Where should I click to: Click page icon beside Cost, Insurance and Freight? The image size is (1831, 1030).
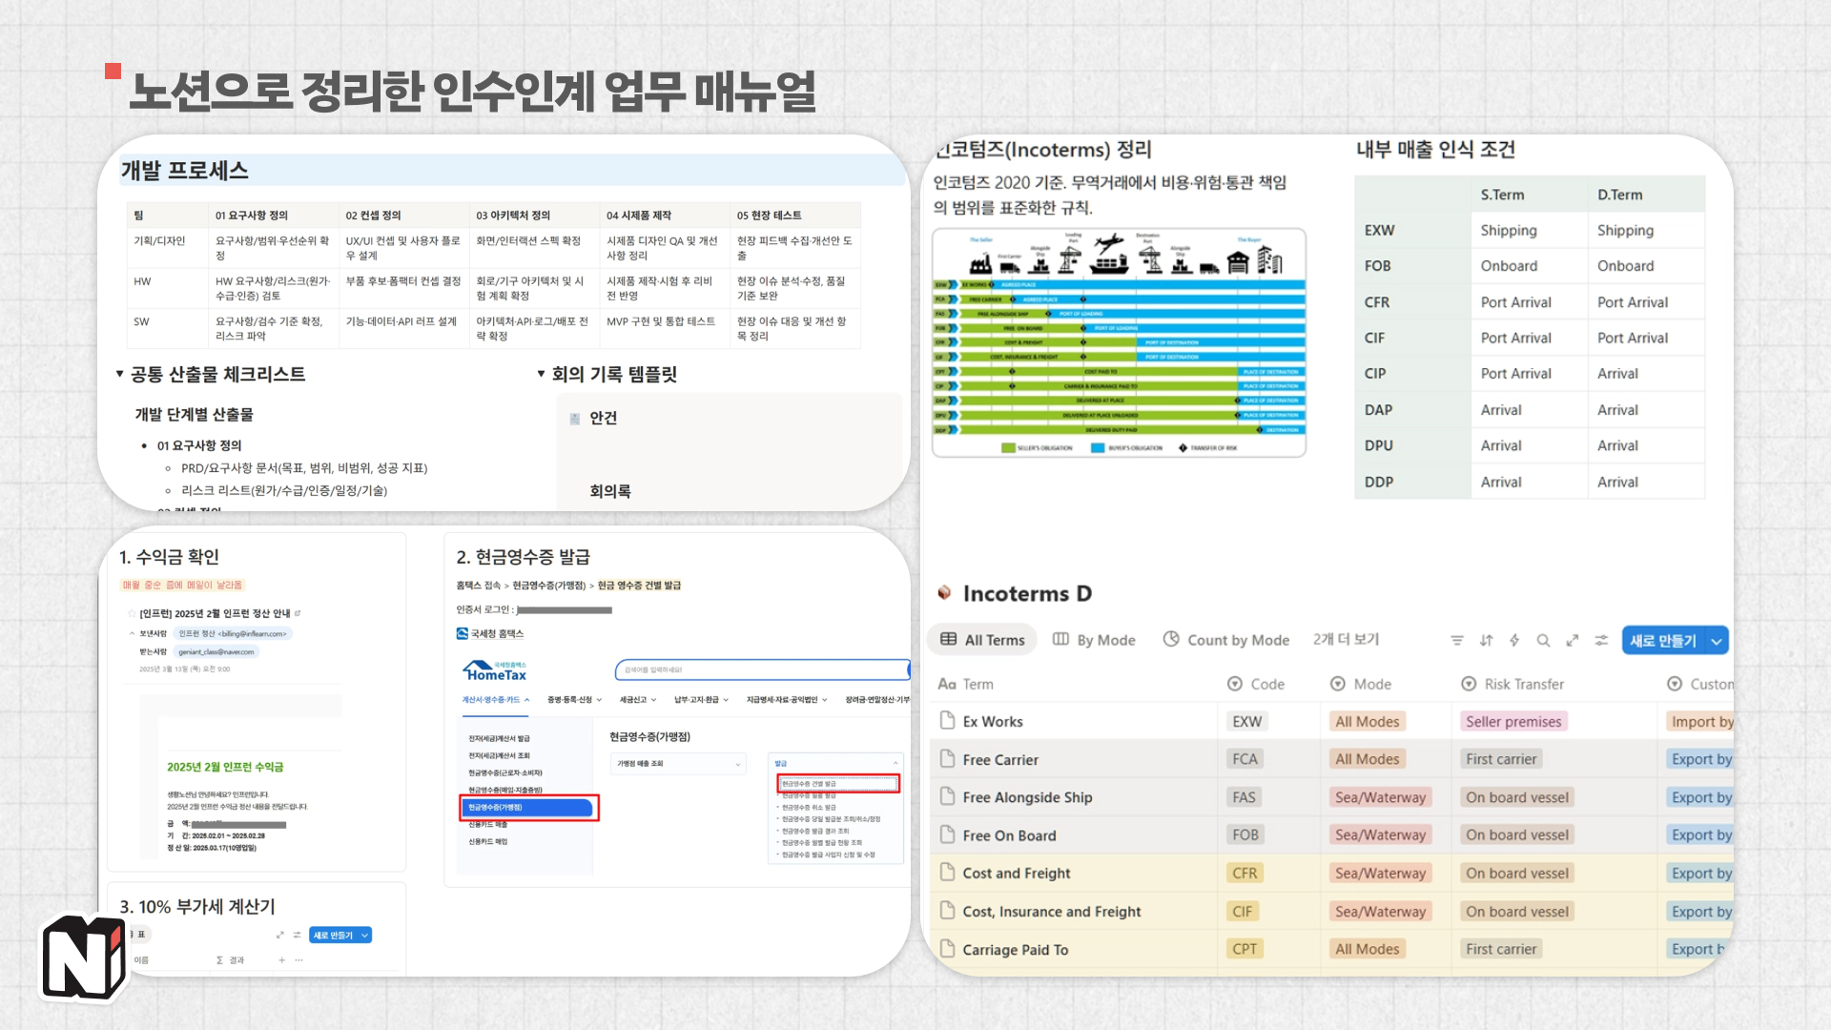947,911
